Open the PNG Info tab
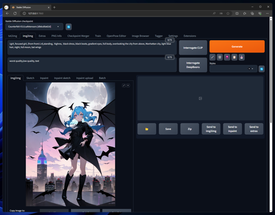The image size is (275, 215). 56,36
